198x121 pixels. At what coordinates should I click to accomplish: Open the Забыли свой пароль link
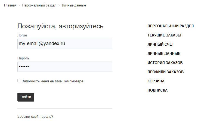[x=35, y=117]
